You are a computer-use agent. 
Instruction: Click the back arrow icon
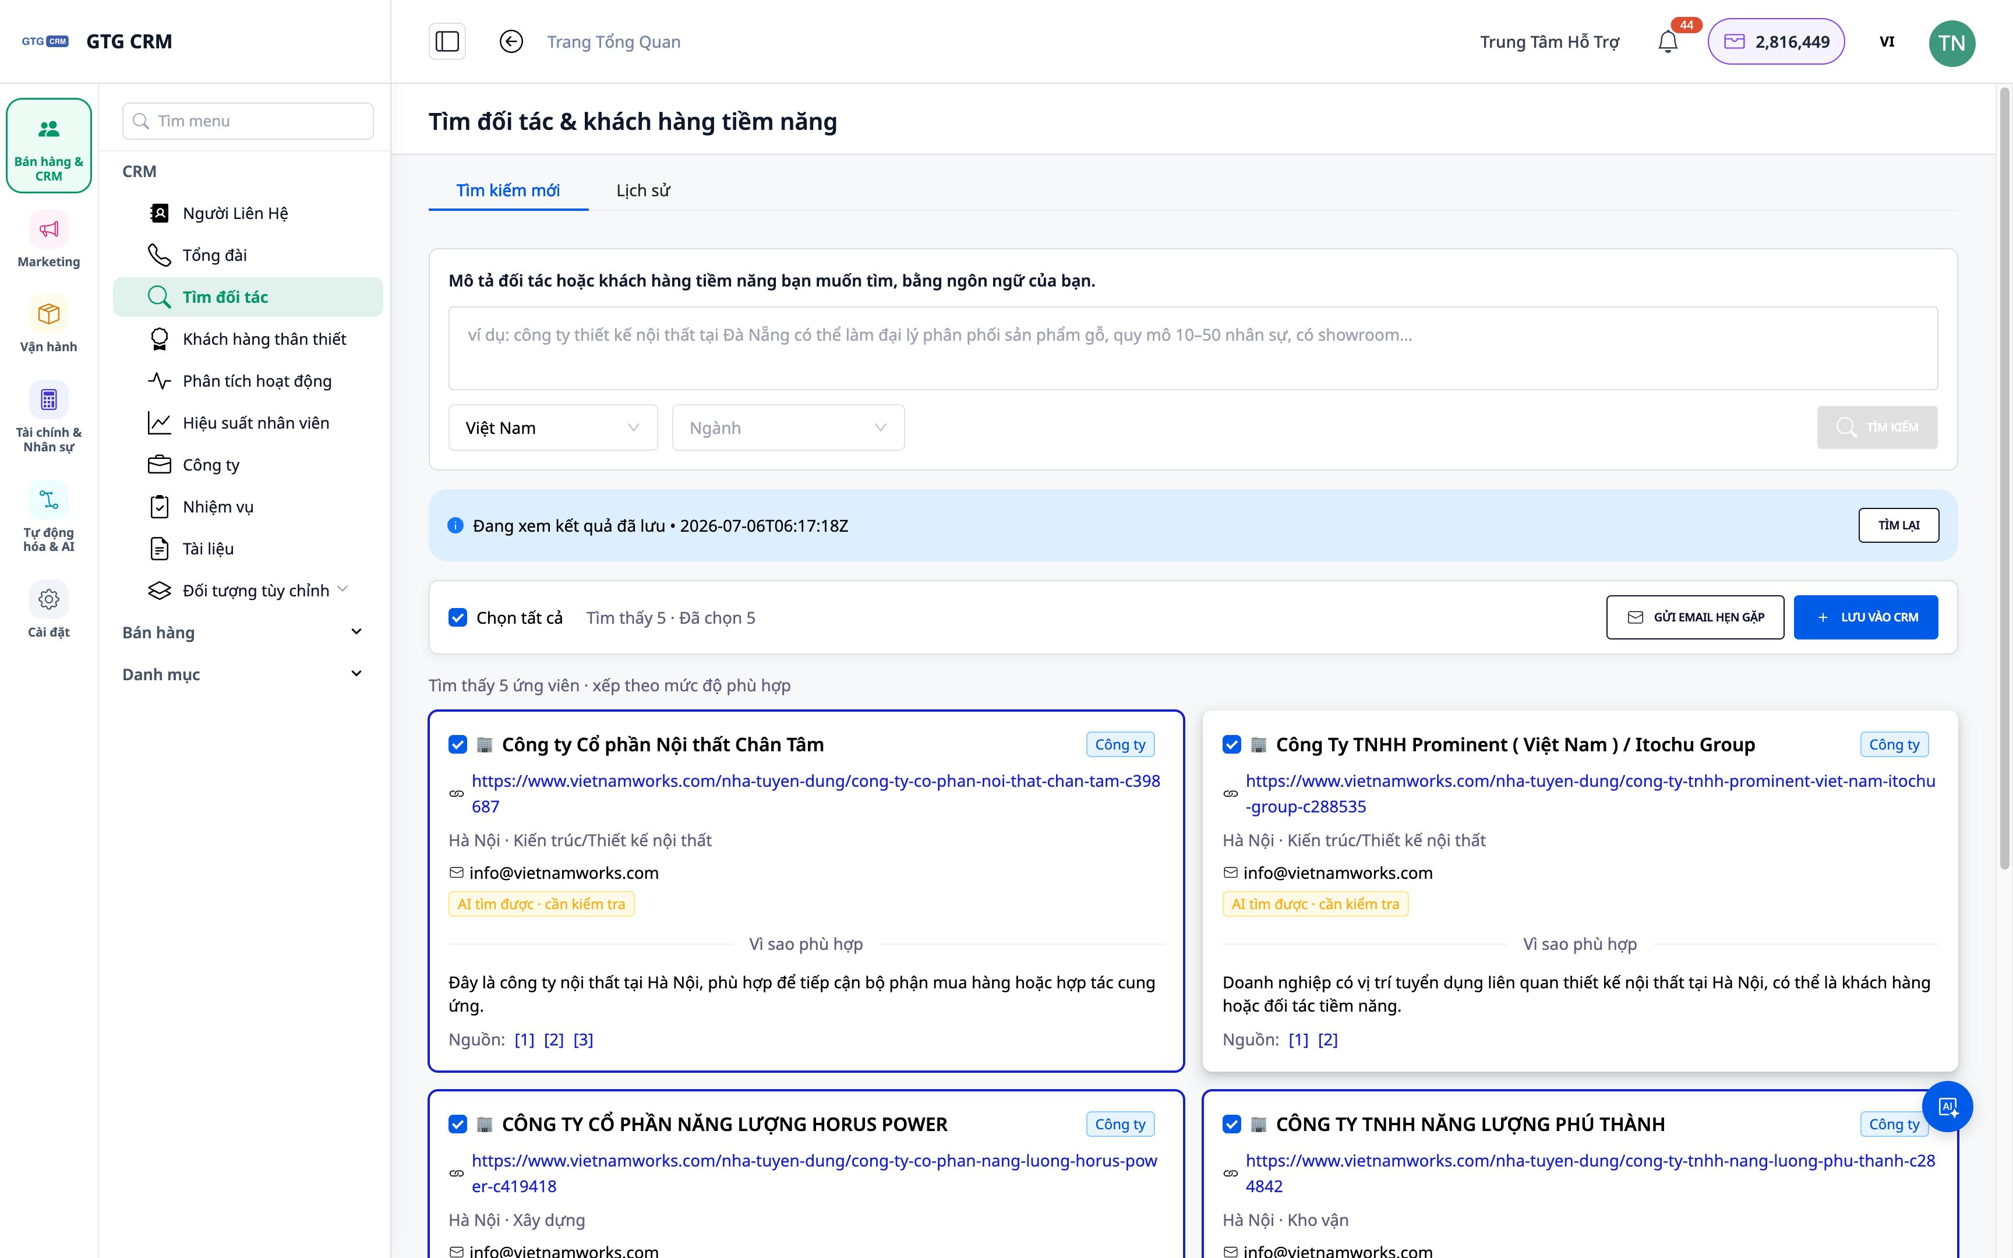click(511, 41)
